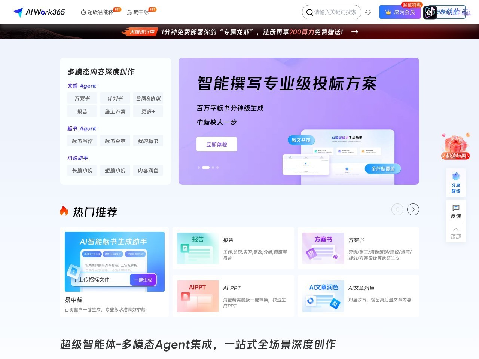This screenshot has height=359, width=479.
Task: Select the fourth carousel dot
Action: pos(217,168)
